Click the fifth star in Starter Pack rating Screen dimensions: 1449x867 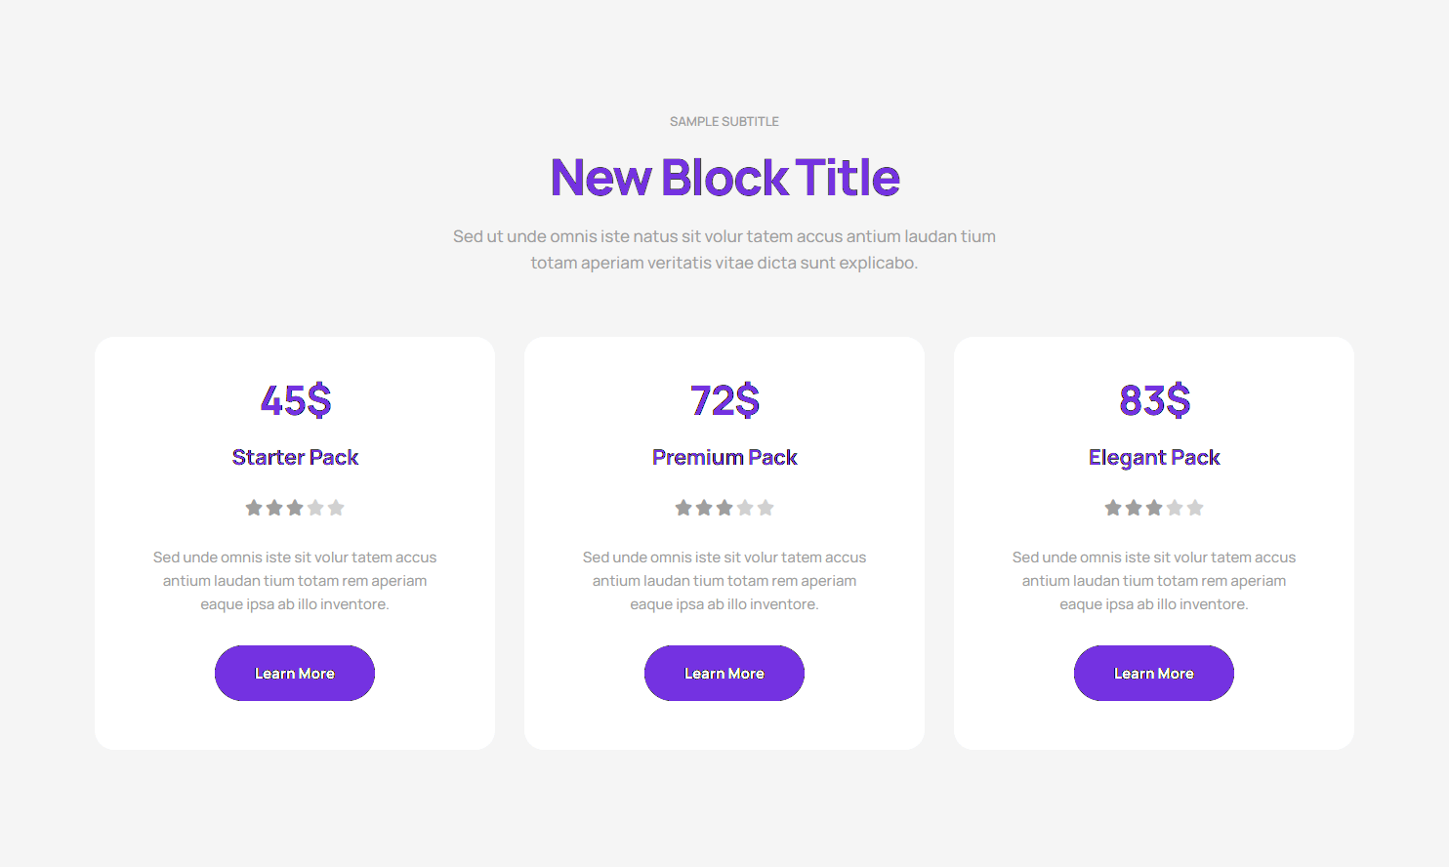336,508
